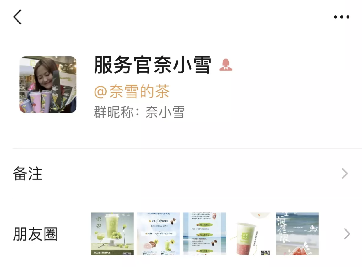Screen dimensions: 362x267
Task: Open the ocean waves watermelon poster thumbnail
Action: coord(297,234)
